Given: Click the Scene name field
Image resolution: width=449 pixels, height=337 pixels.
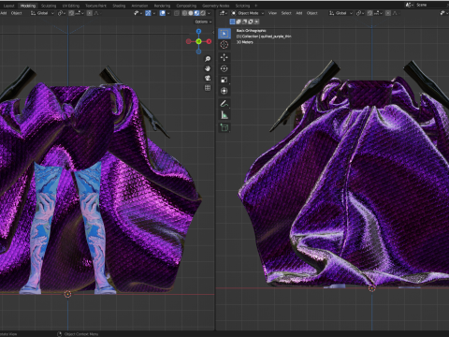Looking at the screenshot, I should pyautogui.click(x=432, y=5).
